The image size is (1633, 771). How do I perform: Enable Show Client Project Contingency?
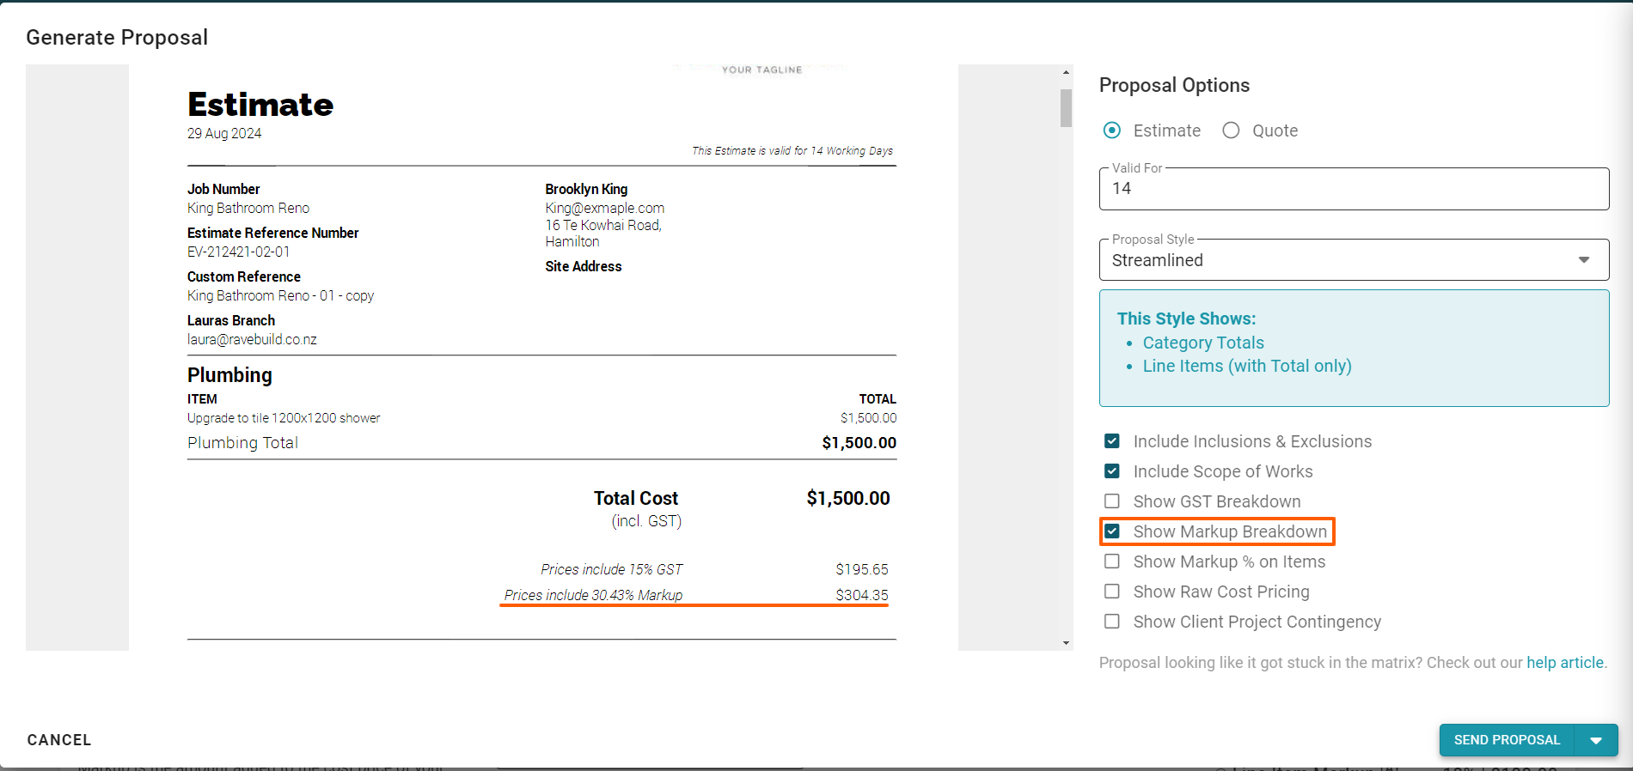[x=1112, y=622]
